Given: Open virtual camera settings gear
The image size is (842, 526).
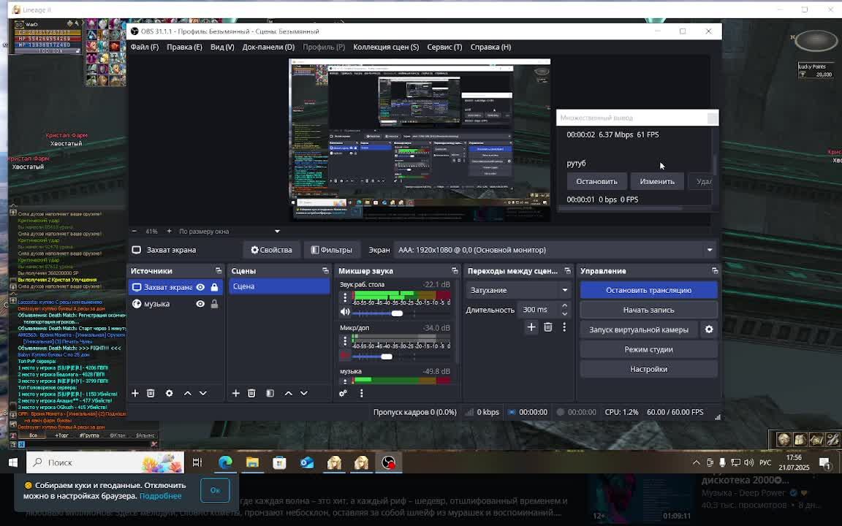Looking at the screenshot, I should (x=709, y=329).
